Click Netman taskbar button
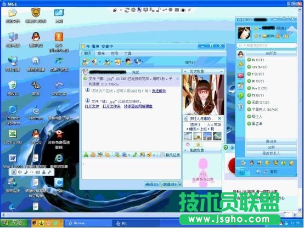 [88, 223]
